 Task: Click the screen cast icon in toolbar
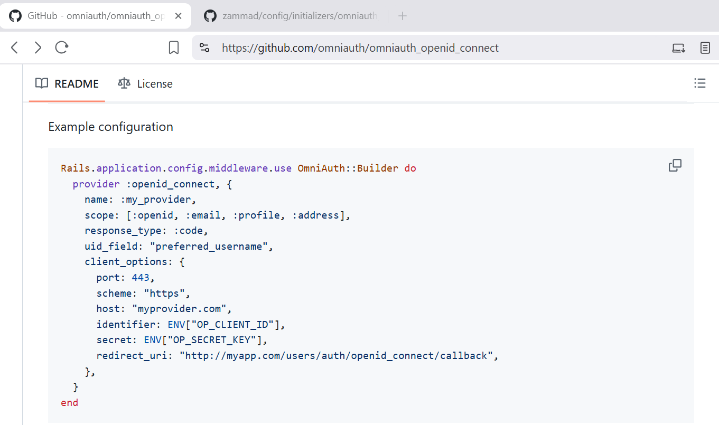click(678, 48)
